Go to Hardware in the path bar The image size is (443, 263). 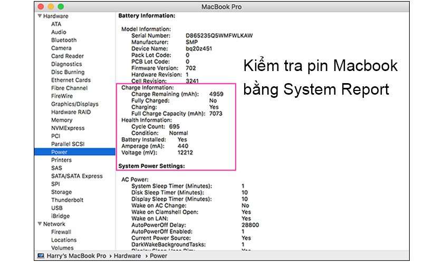pyautogui.click(x=127, y=256)
